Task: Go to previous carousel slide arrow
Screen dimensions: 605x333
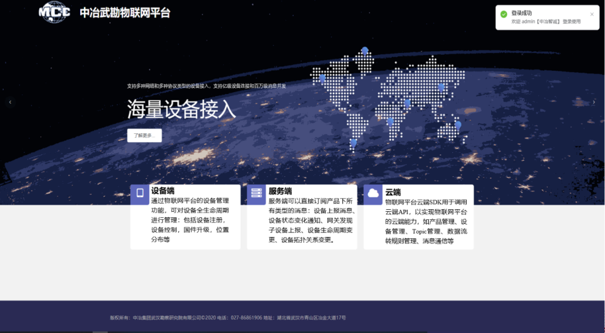Action: click(x=10, y=102)
